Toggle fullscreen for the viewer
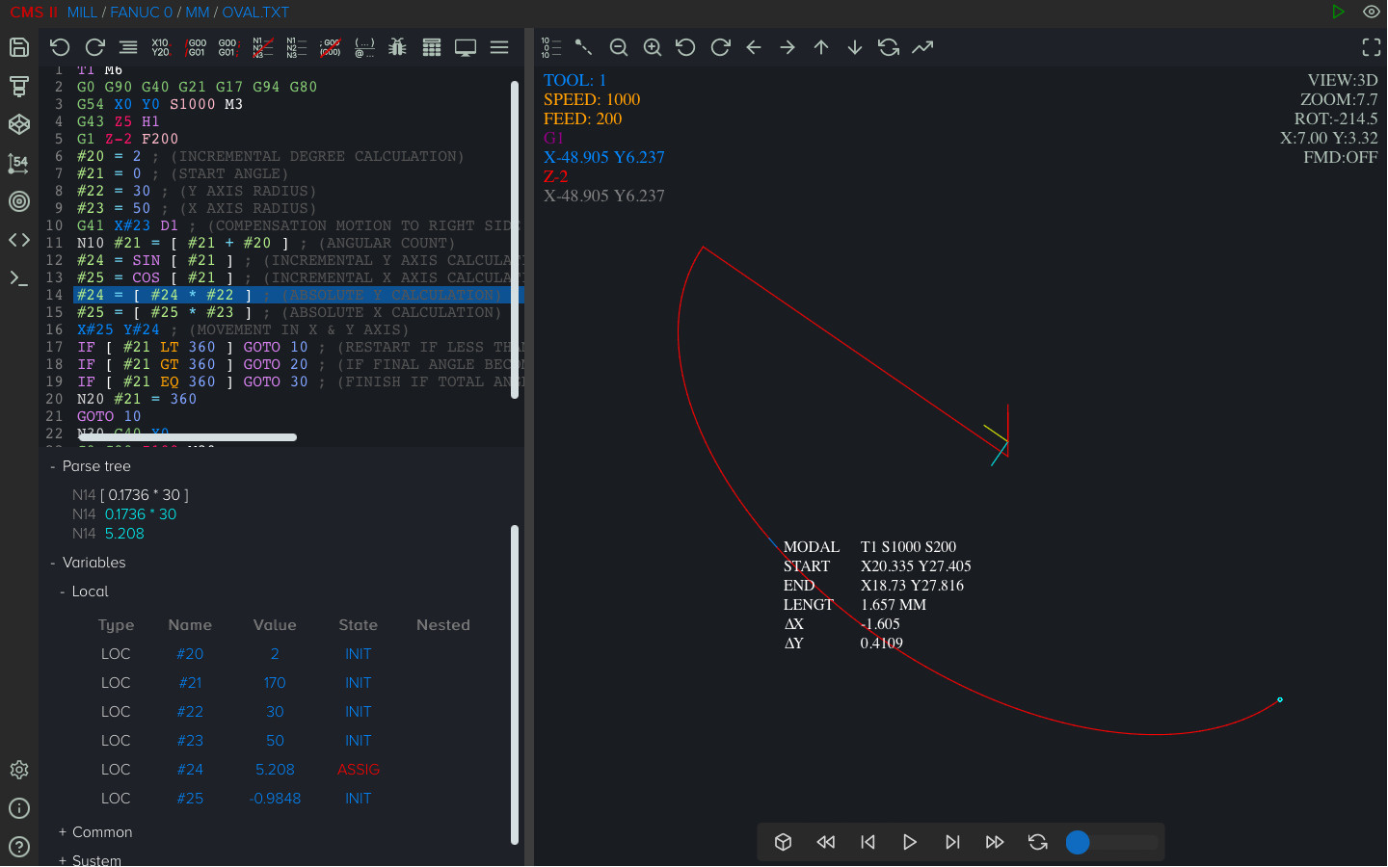 click(x=1372, y=47)
